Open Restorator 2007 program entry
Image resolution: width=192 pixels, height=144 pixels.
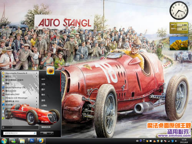(12, 94)
